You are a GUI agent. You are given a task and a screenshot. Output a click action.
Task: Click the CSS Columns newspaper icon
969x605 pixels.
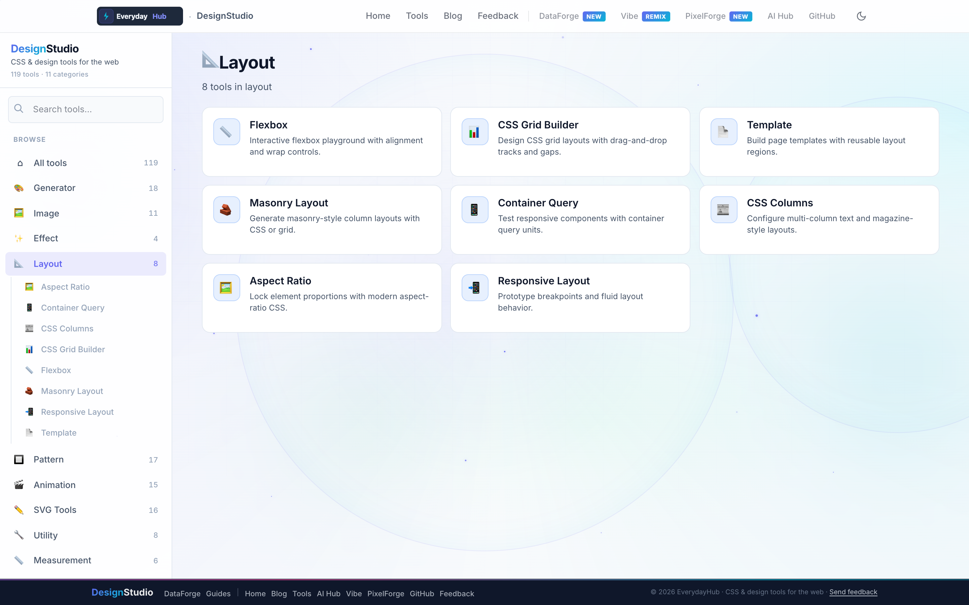[x=723, y=210]
